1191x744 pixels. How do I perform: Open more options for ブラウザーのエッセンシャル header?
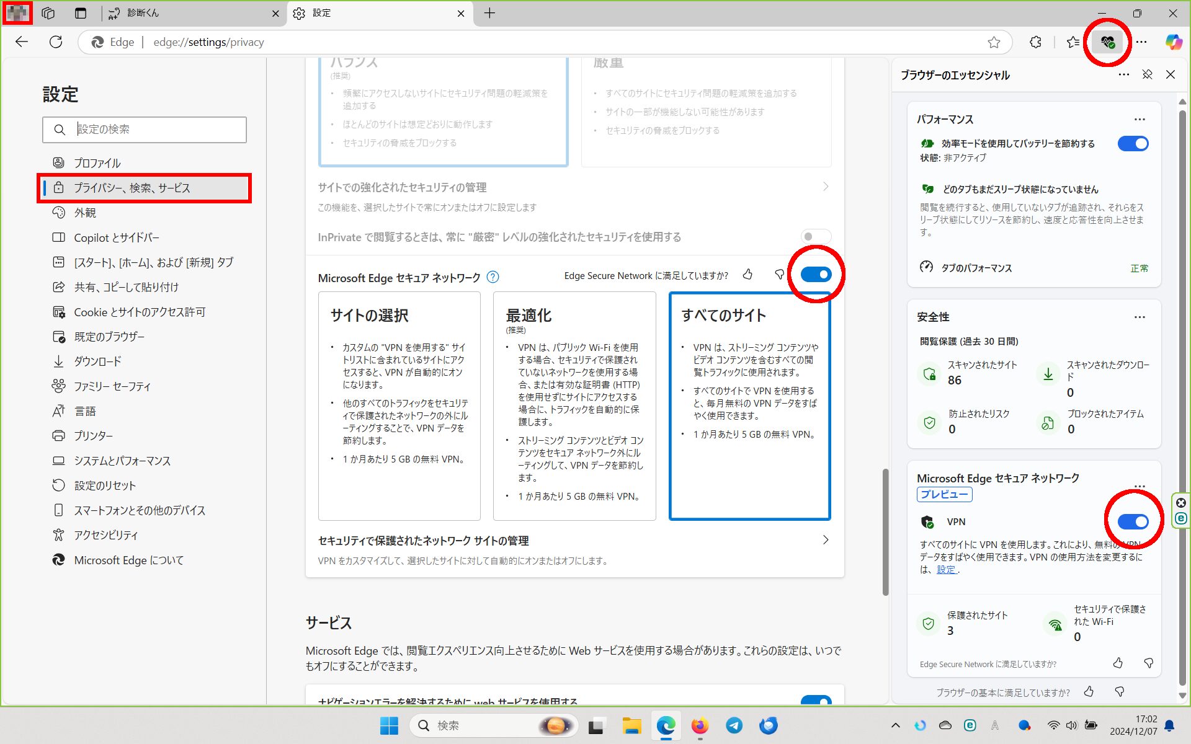click(1124, 74)
